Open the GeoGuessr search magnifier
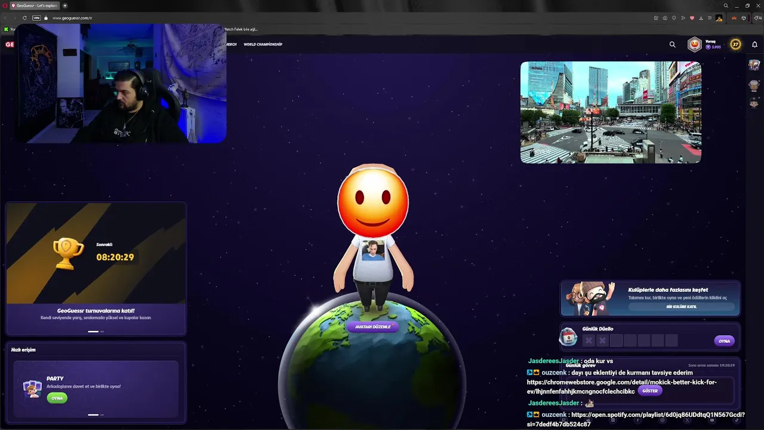The height and width of the screenshot is (430, 764). coord(672,44)
